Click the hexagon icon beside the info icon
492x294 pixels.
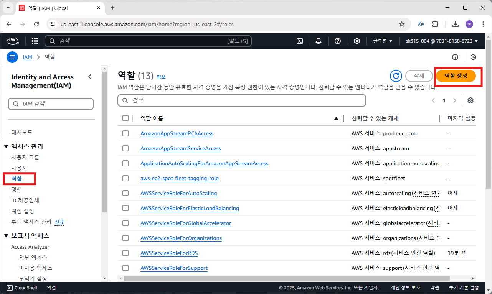(473, 57)
